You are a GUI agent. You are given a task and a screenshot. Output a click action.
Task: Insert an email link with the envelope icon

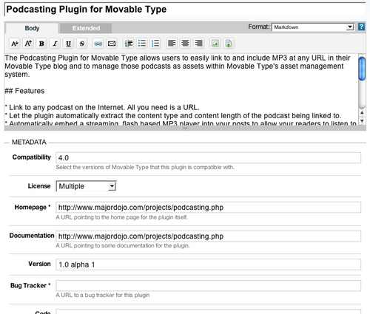[x=112, y=44]
